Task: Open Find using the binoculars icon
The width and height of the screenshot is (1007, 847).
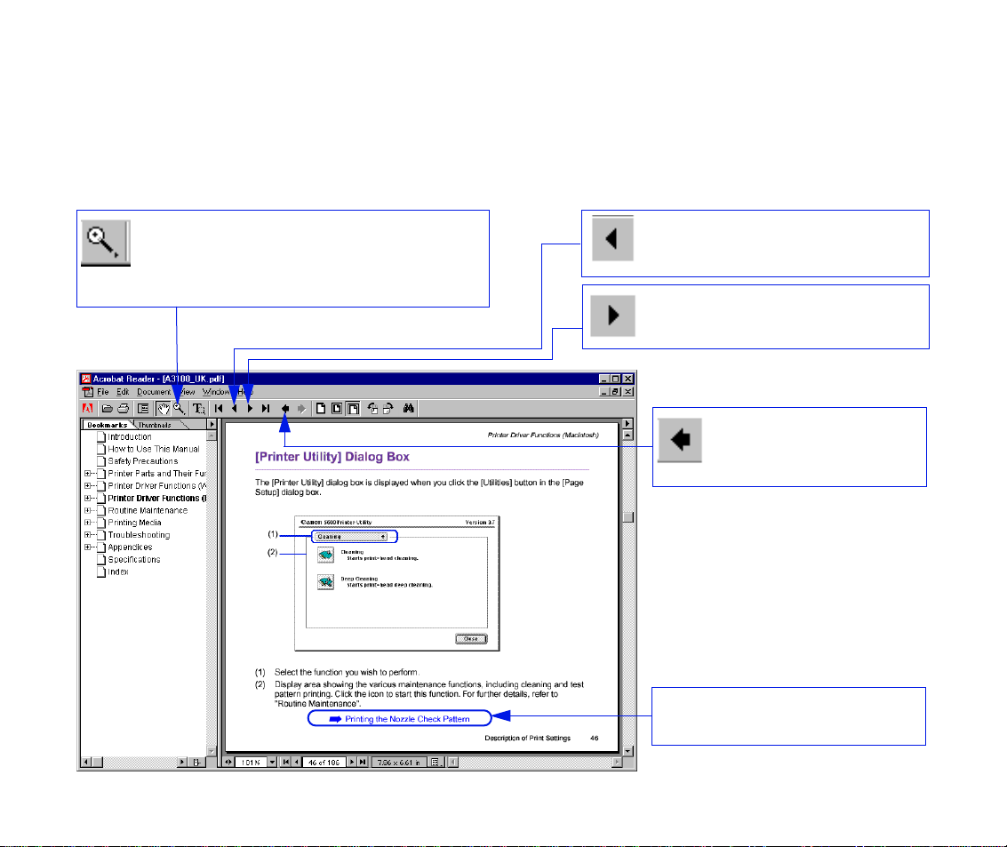Action: [409, 409]
